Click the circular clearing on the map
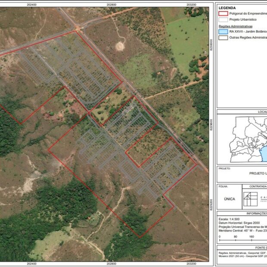Screen dimensions: 267x267 [120, 46]
